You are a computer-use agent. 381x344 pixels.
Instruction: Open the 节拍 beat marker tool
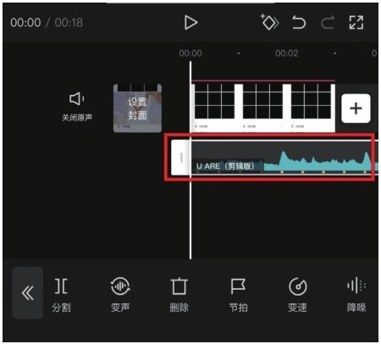click(239, 295)
